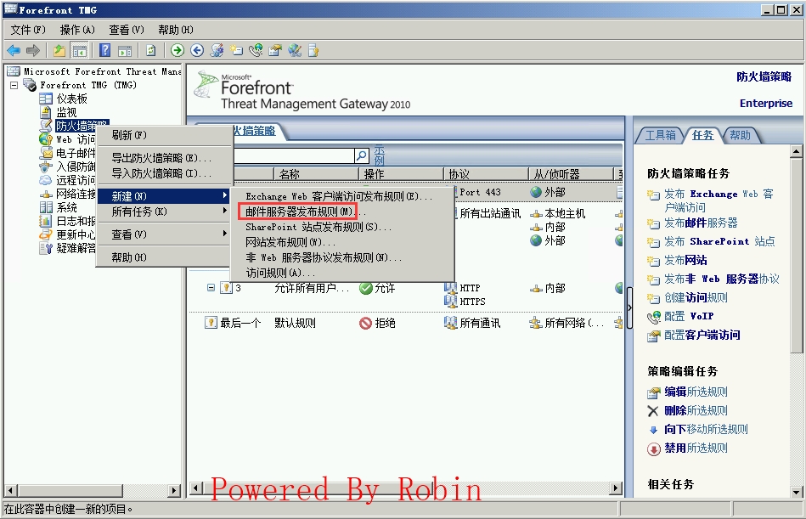Screen dimensions: 806x519
Task: Switch to the 工具箱 tab
Action: pos(661,135)
